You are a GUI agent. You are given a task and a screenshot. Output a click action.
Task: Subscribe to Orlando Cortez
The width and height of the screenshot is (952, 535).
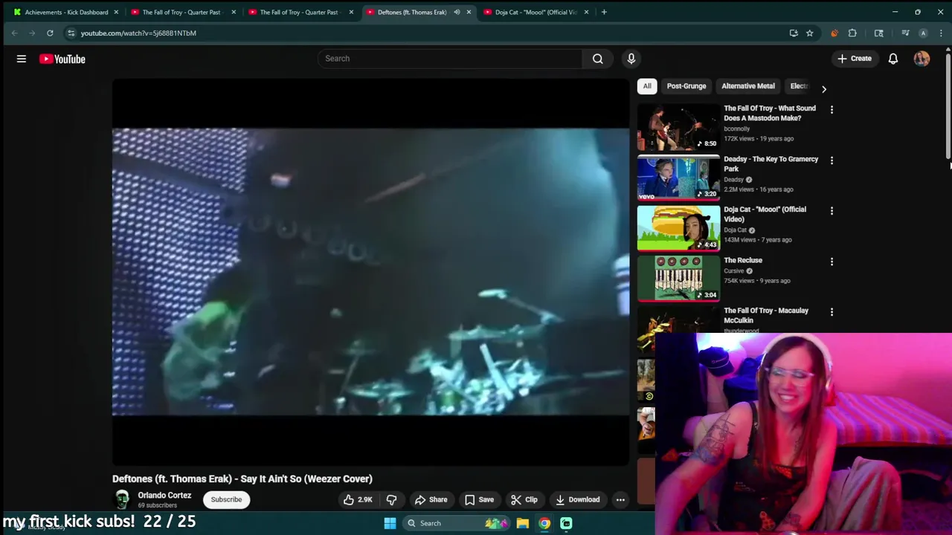point(226,499)
